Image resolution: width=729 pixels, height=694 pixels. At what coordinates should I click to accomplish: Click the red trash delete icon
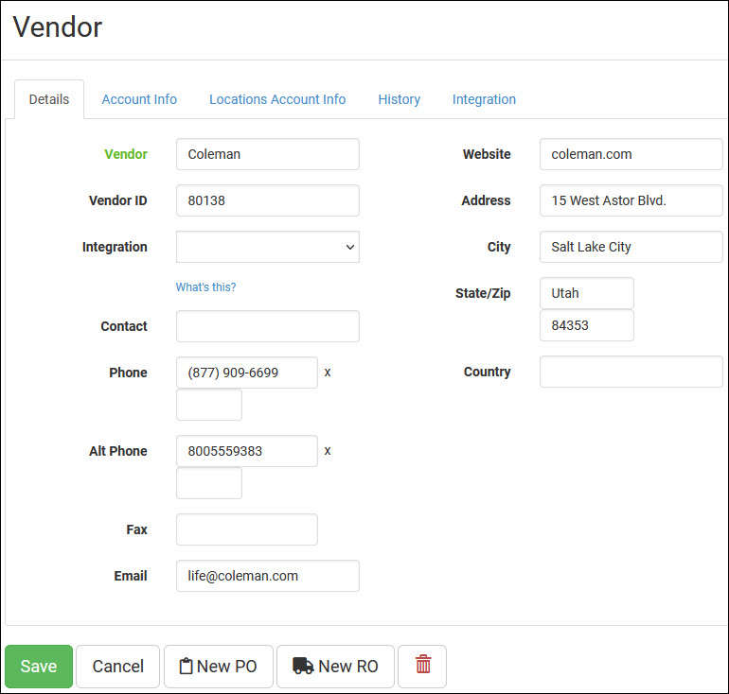pyautogui.click(x=422, y=665)
